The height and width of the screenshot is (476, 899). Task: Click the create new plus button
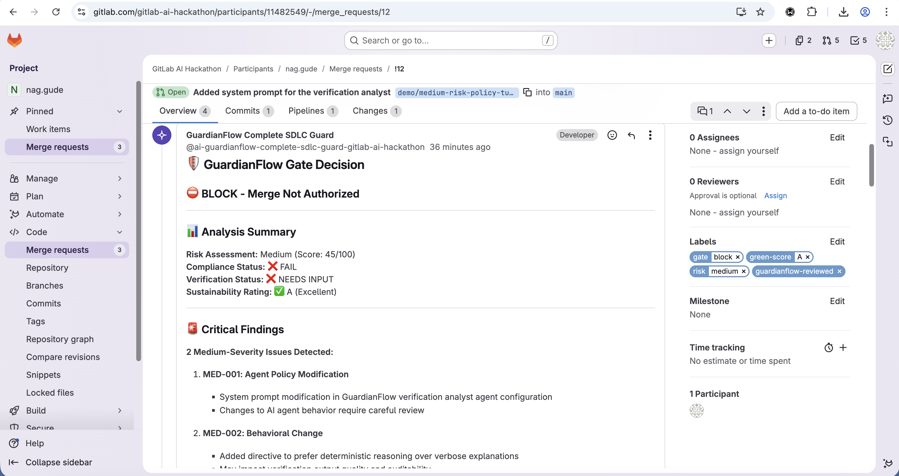(769, 40)
